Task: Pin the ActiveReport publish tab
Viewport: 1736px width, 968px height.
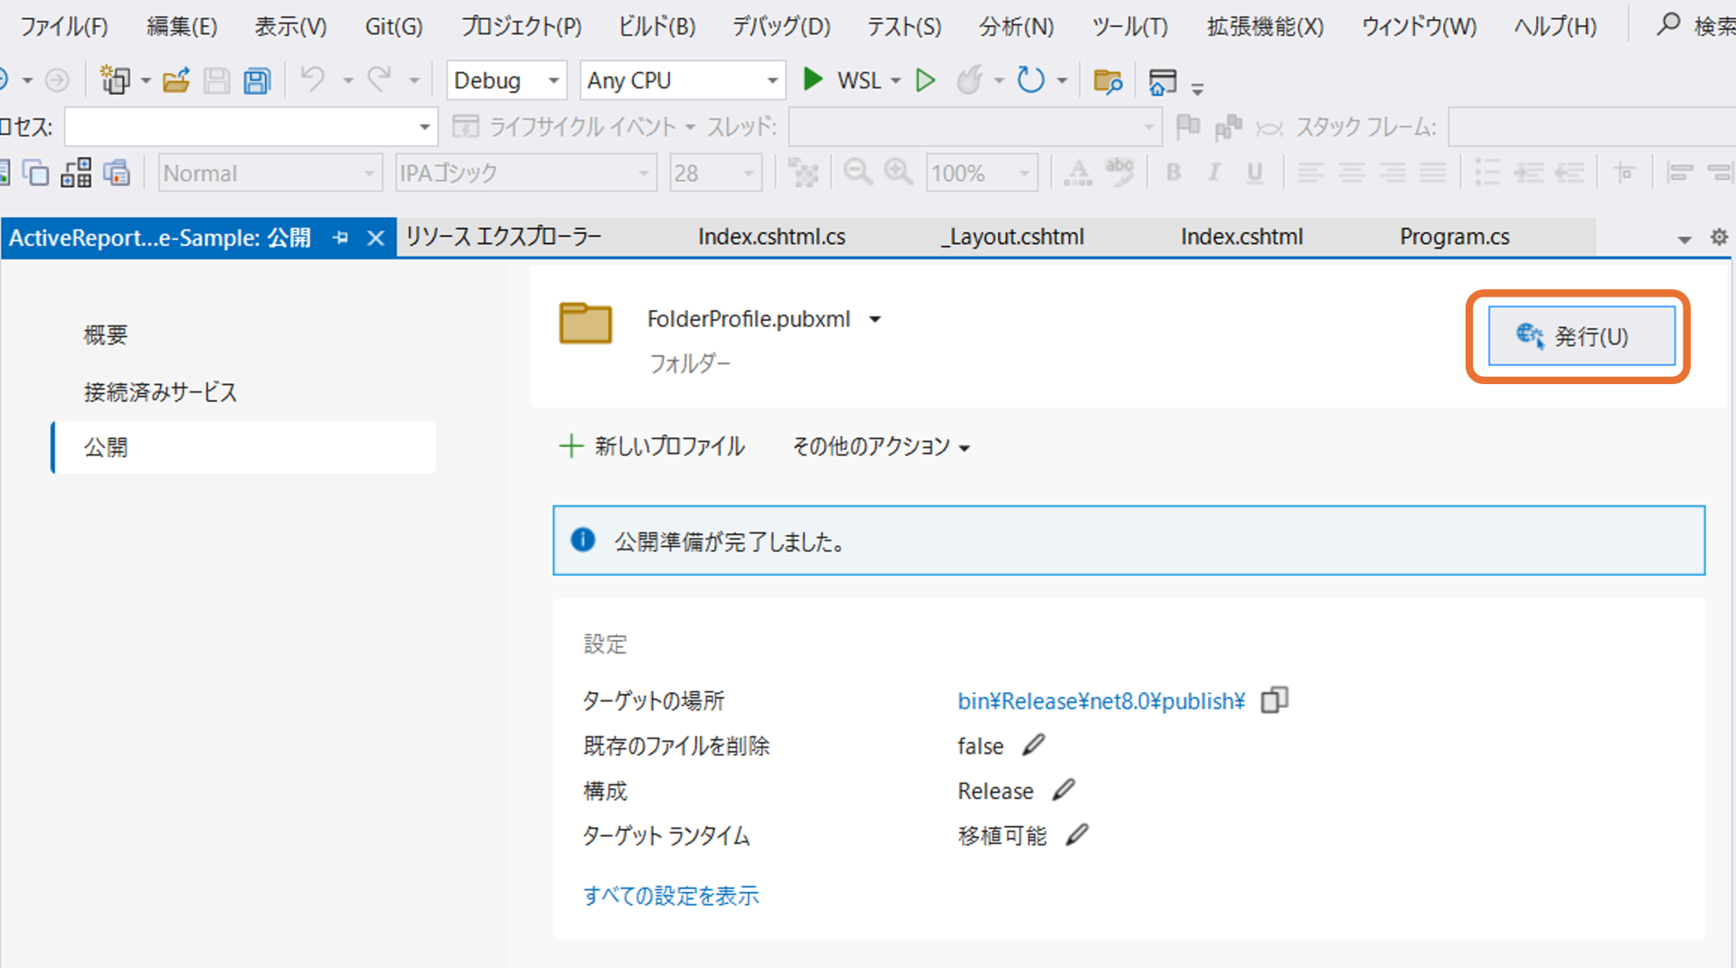Action: point(340,238)
